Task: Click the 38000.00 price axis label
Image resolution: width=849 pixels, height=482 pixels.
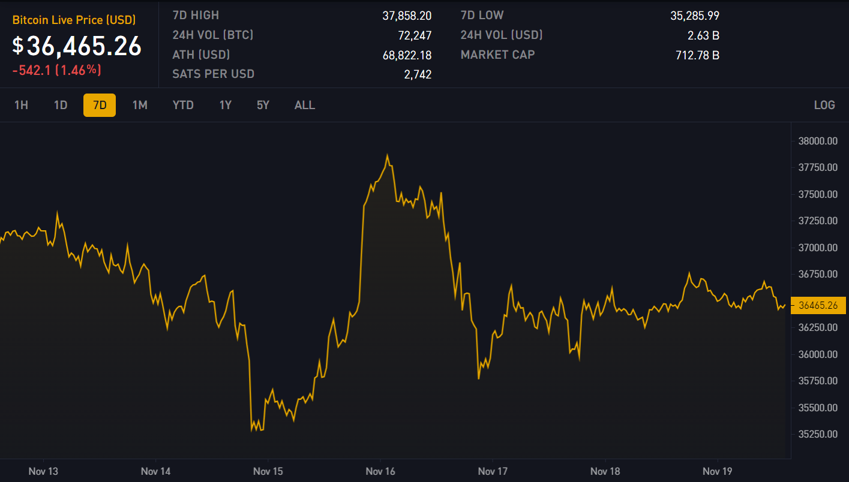Action: (x=817, y=141)
